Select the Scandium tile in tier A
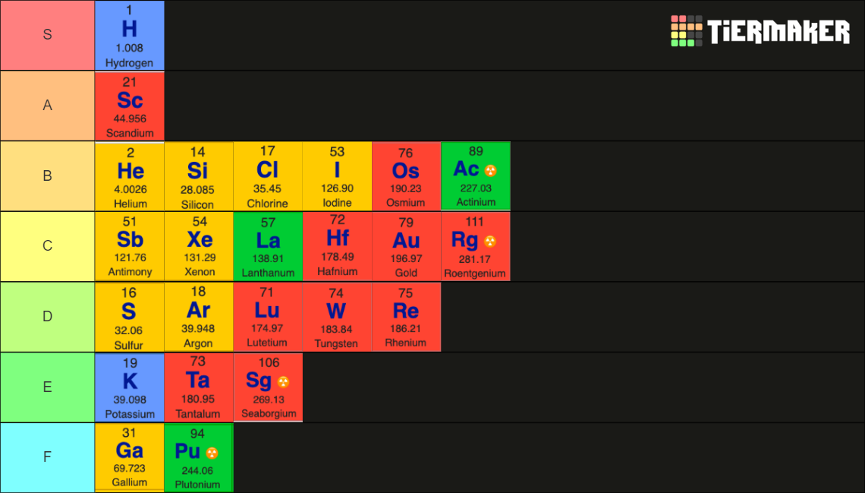 (129, 106)
